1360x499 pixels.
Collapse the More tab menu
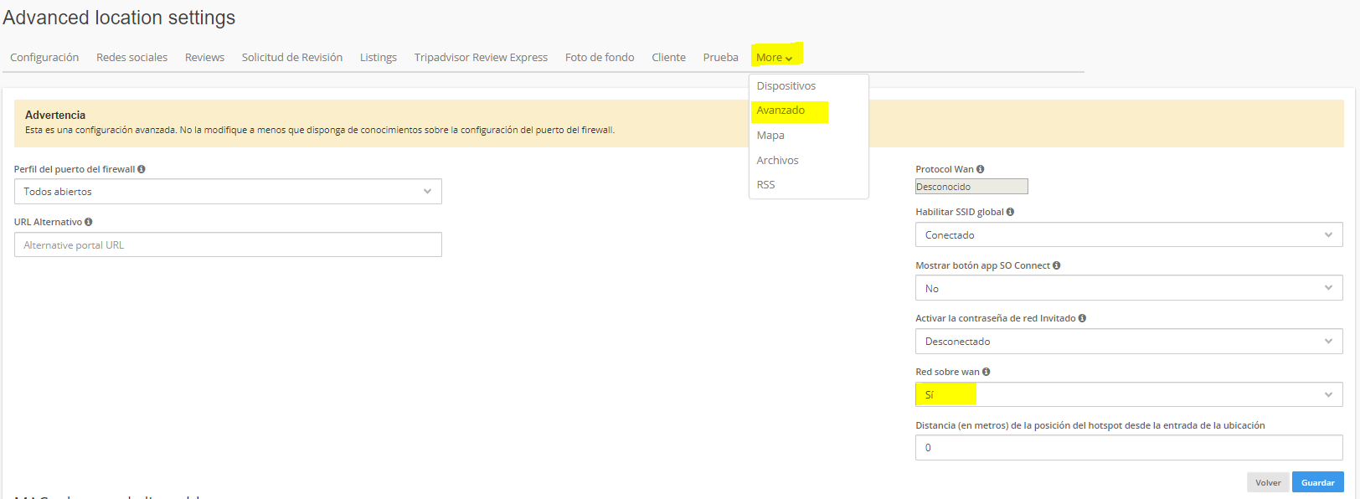coord(775,57)
